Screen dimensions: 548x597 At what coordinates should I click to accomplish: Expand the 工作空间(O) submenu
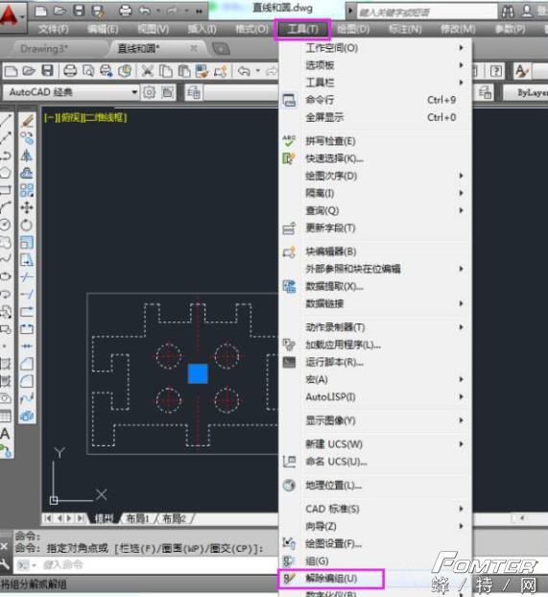click(x=375, y=48)
